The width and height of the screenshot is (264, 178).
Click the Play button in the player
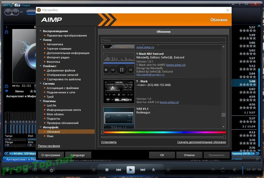tap(131, 170)
